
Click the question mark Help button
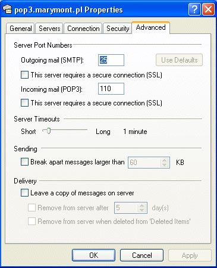194,9
